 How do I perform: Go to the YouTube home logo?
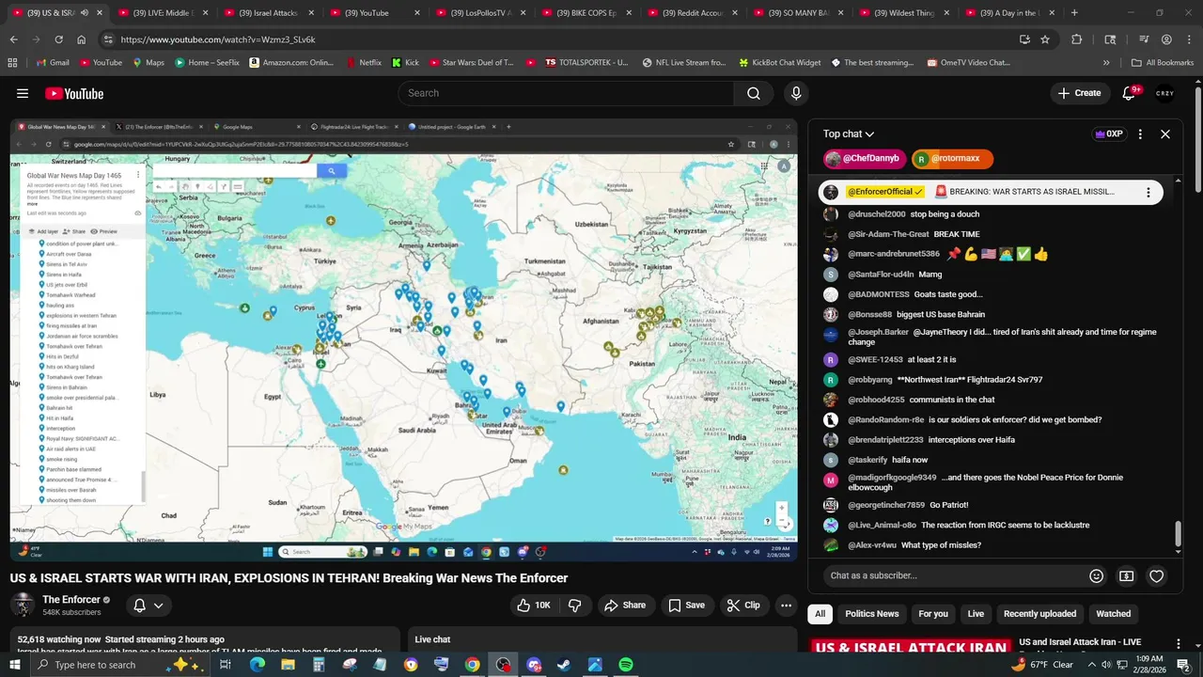click(x=74, y=93)
